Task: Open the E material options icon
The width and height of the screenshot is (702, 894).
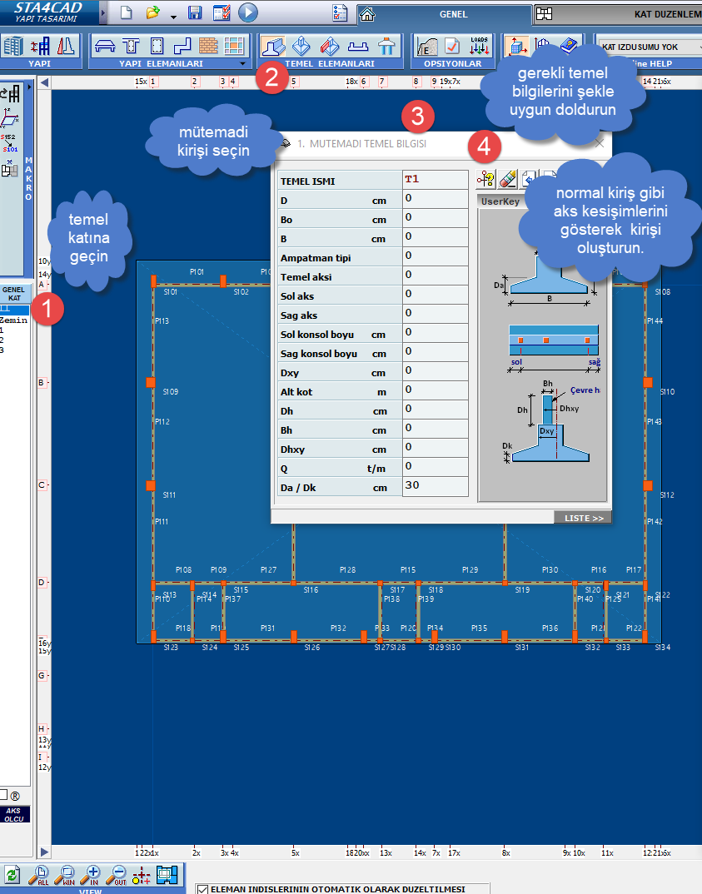Action: click(426, 47)
